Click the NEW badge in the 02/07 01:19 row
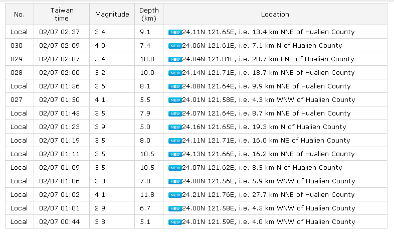This screenshot has height=232, width=394. point(175,141)
